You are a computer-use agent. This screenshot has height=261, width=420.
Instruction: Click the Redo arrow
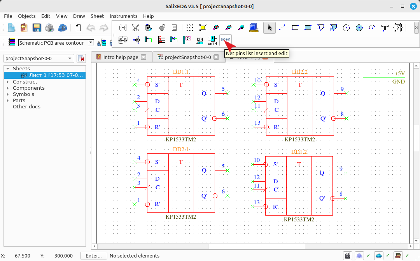pyautogui.click(x=104, y=28)
